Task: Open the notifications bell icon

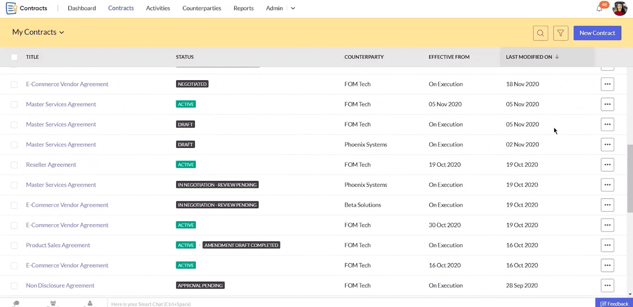Action: coord(599,8)
